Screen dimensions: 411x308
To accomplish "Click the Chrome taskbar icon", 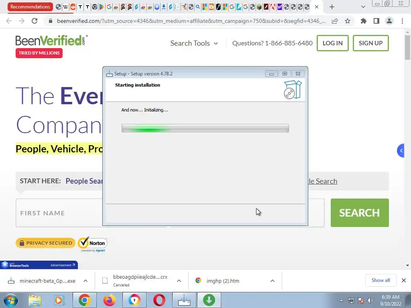I will [x=84, y=300].
